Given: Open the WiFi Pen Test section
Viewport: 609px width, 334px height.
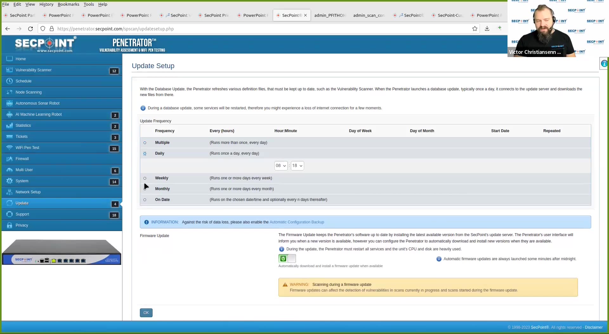Looking at the screenshot, I should [27, 147].
